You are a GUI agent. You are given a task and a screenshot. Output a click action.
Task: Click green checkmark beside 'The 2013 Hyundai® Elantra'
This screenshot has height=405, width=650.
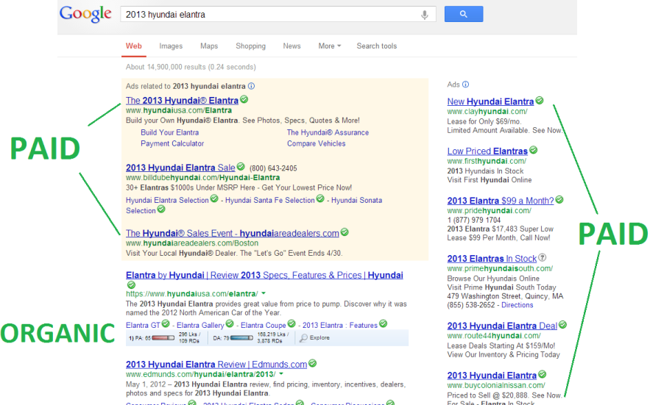pyautogui.click(x=244, y=99)
